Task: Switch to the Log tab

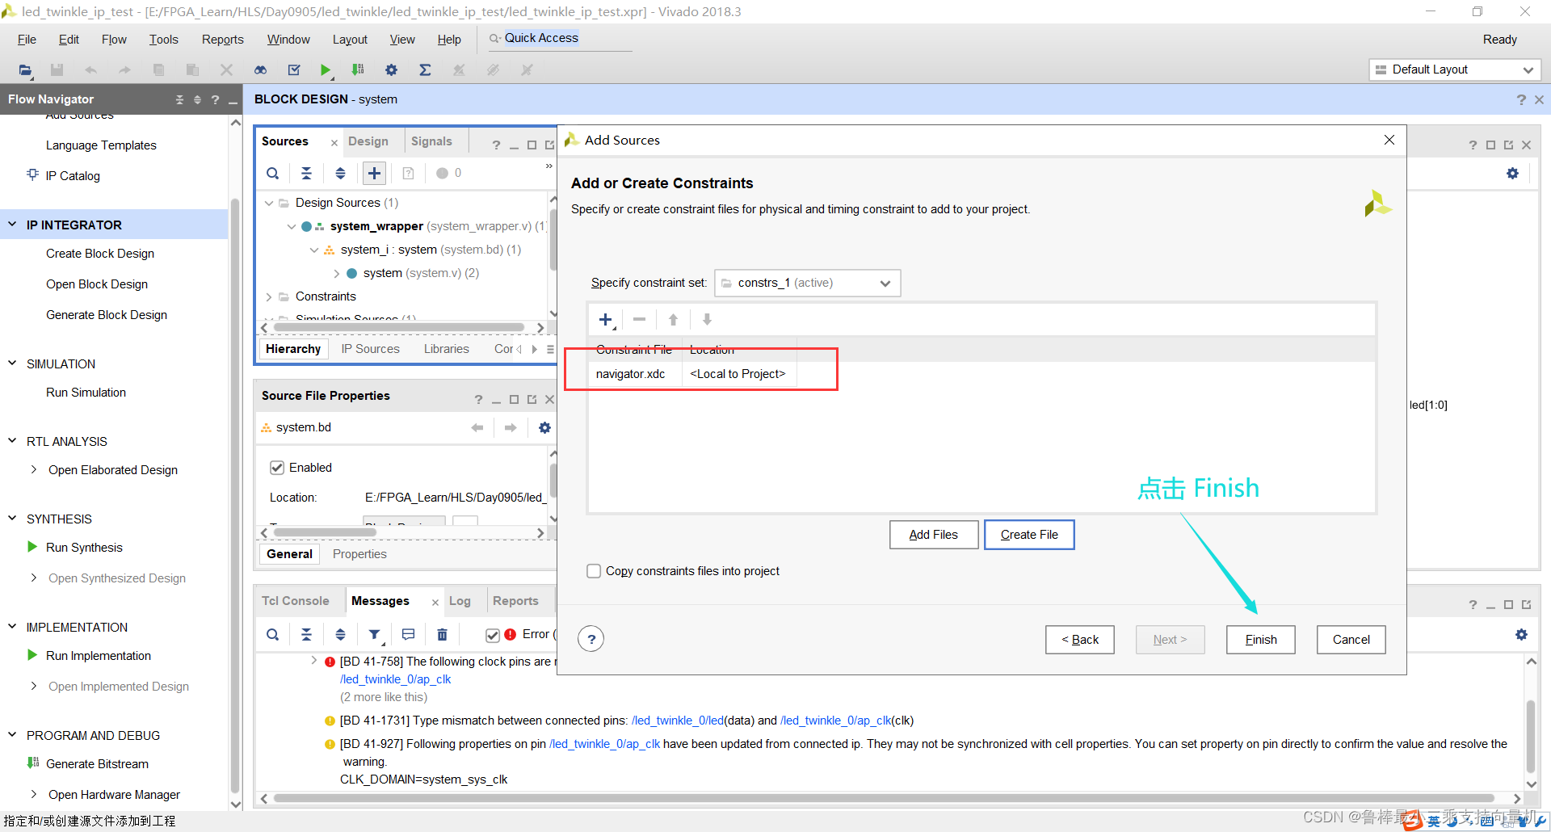Action: 460,601
